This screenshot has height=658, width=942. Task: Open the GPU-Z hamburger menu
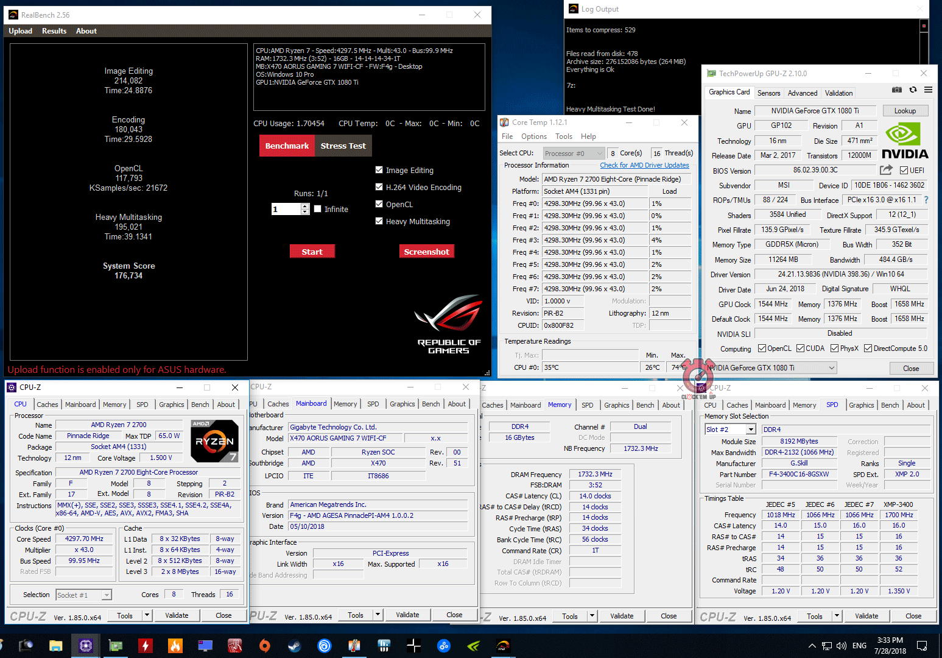click(928, 90)
